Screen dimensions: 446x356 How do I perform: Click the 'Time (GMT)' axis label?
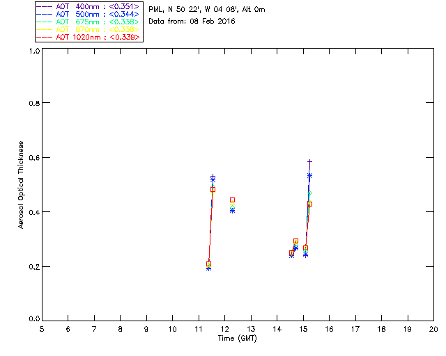(237, 338)
